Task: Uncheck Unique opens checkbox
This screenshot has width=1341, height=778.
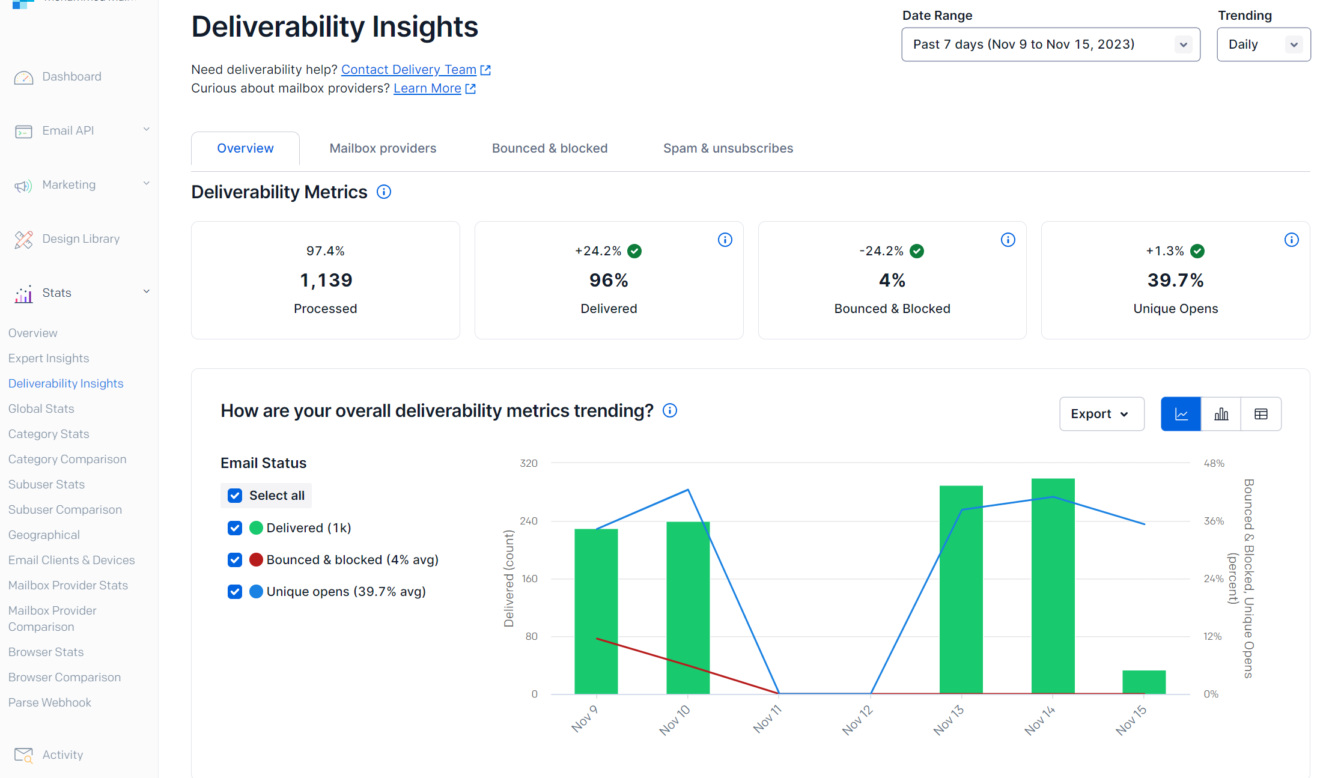Action: pos(235,592)
